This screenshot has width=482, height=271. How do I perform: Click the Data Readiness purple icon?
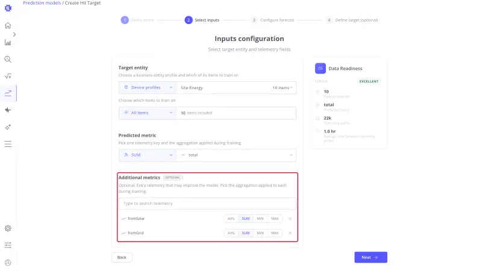(321, 68)
